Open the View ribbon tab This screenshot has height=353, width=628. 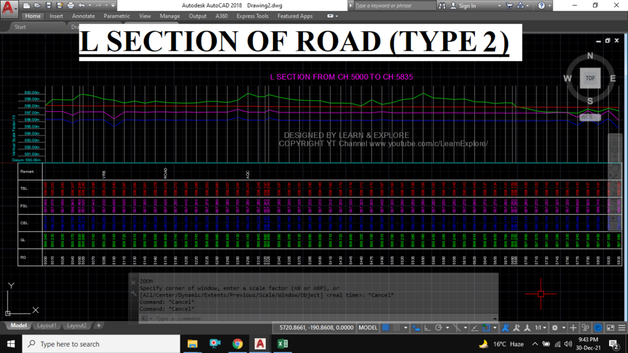click(x=144, y=16)
